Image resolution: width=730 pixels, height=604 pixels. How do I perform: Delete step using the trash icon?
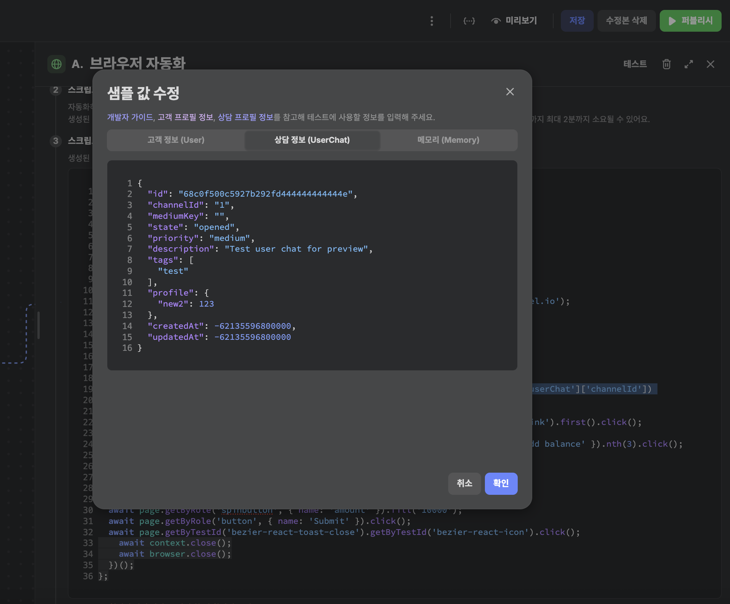[666, 64]
